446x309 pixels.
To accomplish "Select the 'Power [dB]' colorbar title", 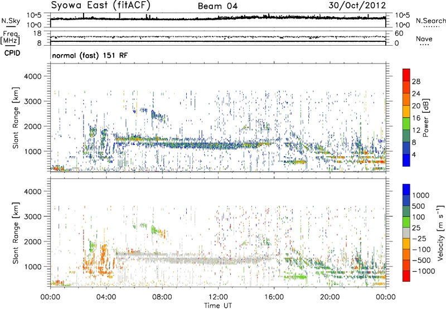I will [x=425, y=118].
